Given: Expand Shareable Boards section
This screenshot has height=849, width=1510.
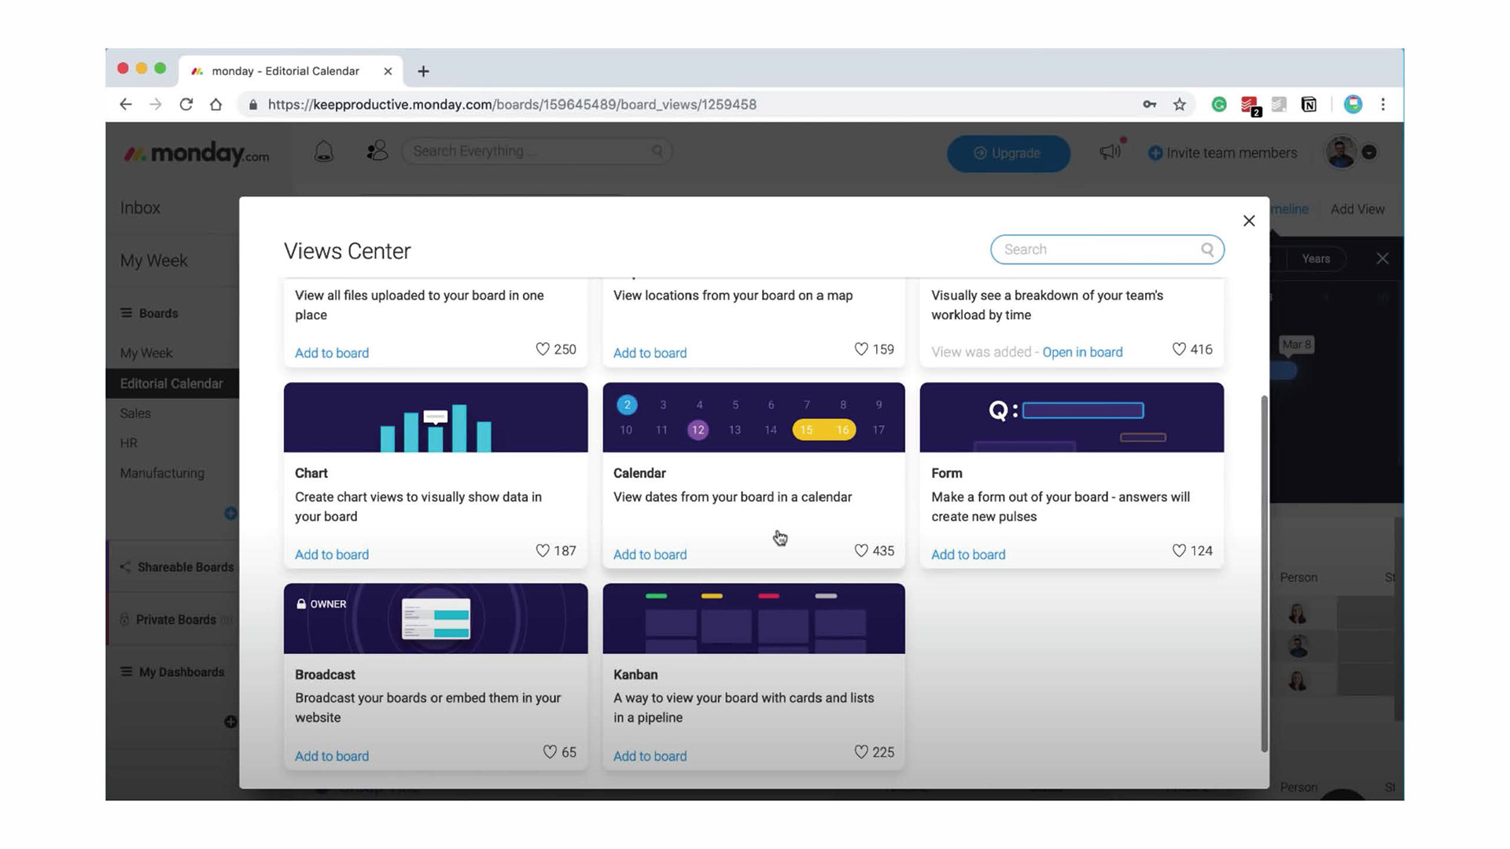Looking at the screenshot, I should pyautogui.click(x=177, y=567).
